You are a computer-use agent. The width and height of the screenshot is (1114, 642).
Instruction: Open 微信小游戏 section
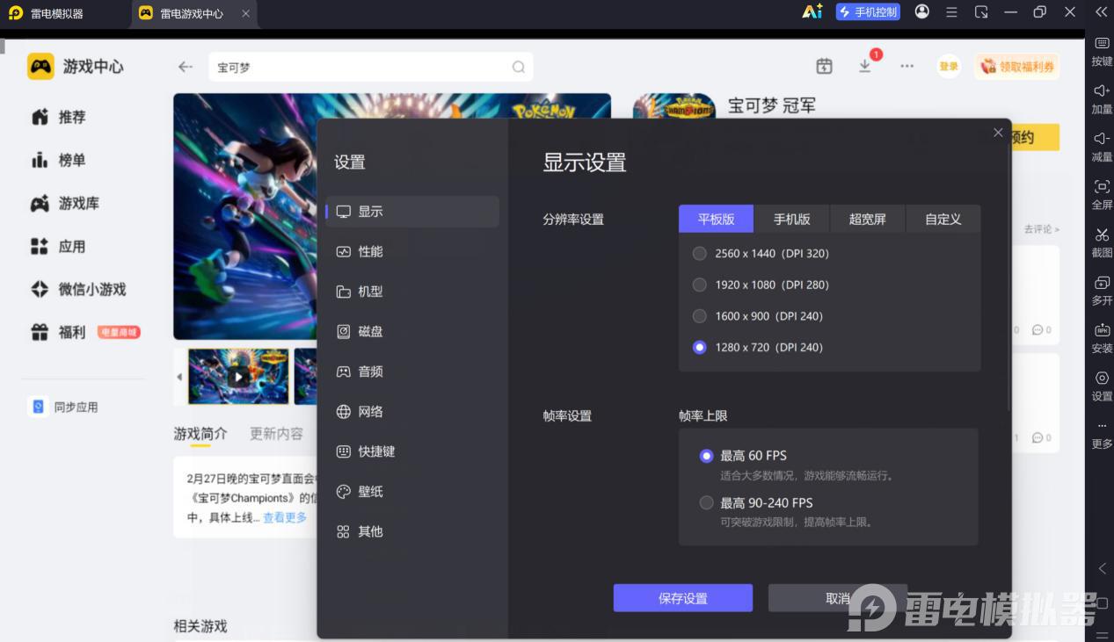point(78,289)
